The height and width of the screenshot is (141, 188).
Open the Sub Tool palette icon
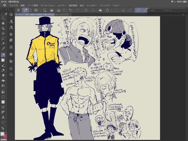click(11, 22)
